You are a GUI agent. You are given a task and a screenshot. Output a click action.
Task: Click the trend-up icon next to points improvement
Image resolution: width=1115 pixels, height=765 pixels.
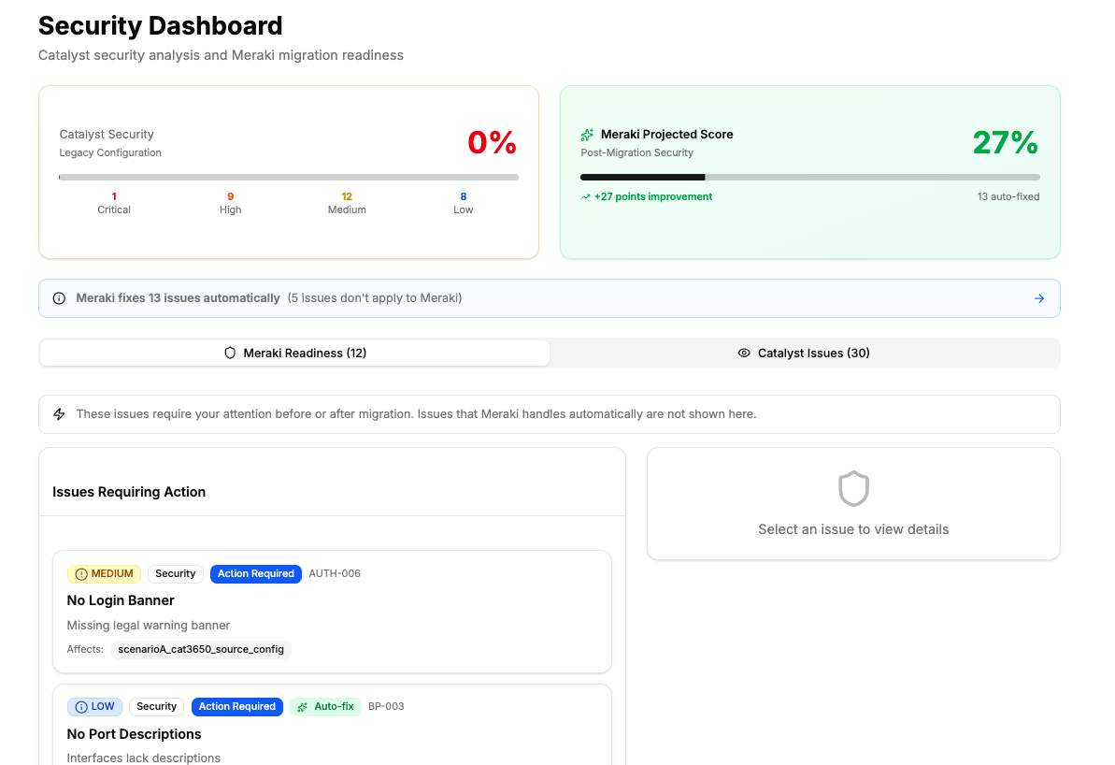point(585,197)
